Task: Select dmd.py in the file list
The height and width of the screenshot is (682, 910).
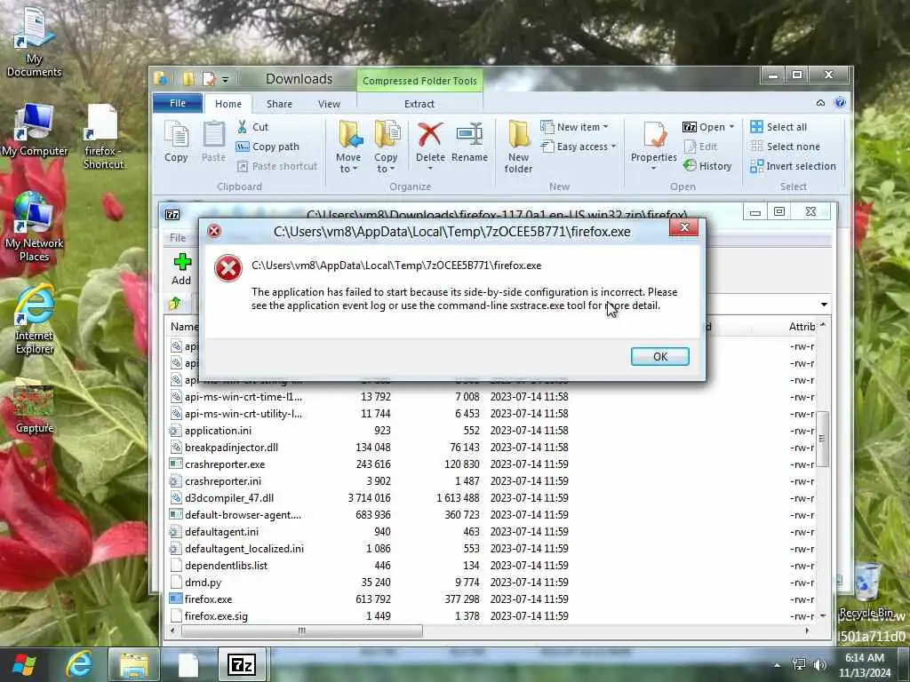Action: (204, 583)
